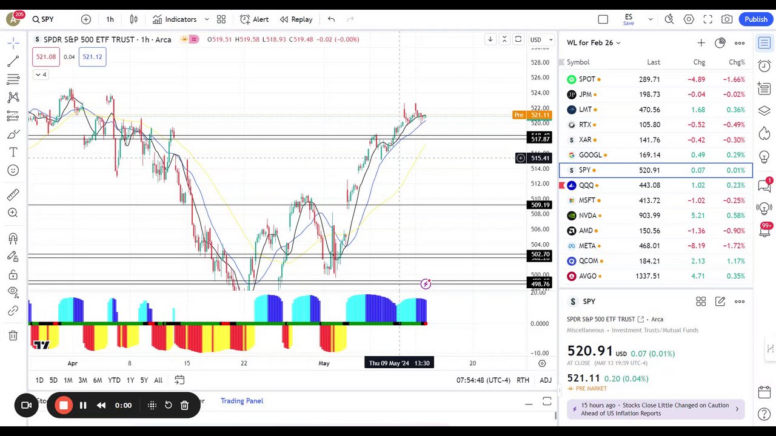Open the emoji icons tool
This screenshot has width=776, height=436.
tap(13, 170)
